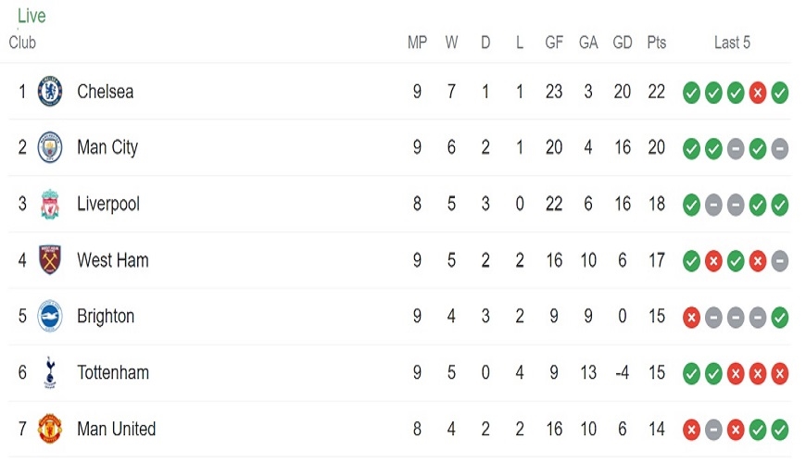Screen dimensions: 806x463
Task: Click Tottenham's first green win icon
Action: tap(691, 373)
